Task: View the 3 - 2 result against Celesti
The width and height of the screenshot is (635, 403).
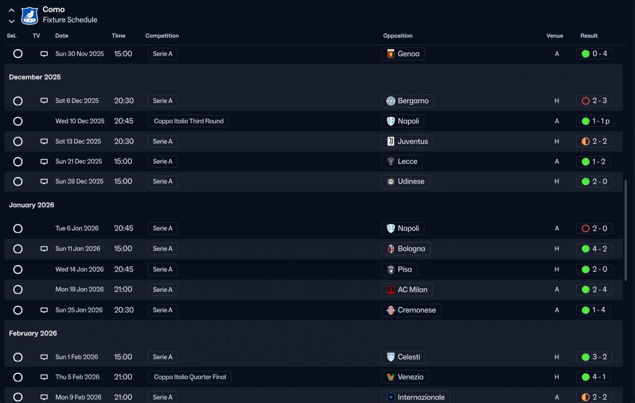Action: (594, 357)
